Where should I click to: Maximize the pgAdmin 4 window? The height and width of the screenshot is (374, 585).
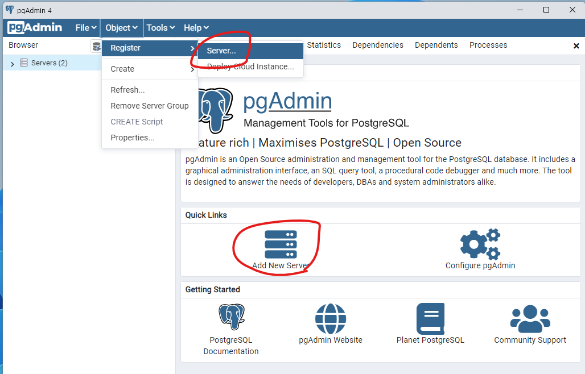[546, 10]
